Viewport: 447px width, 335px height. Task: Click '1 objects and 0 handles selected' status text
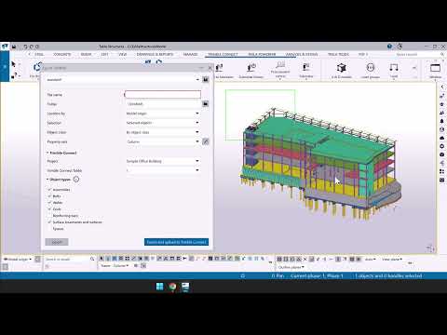pos(388,275)
